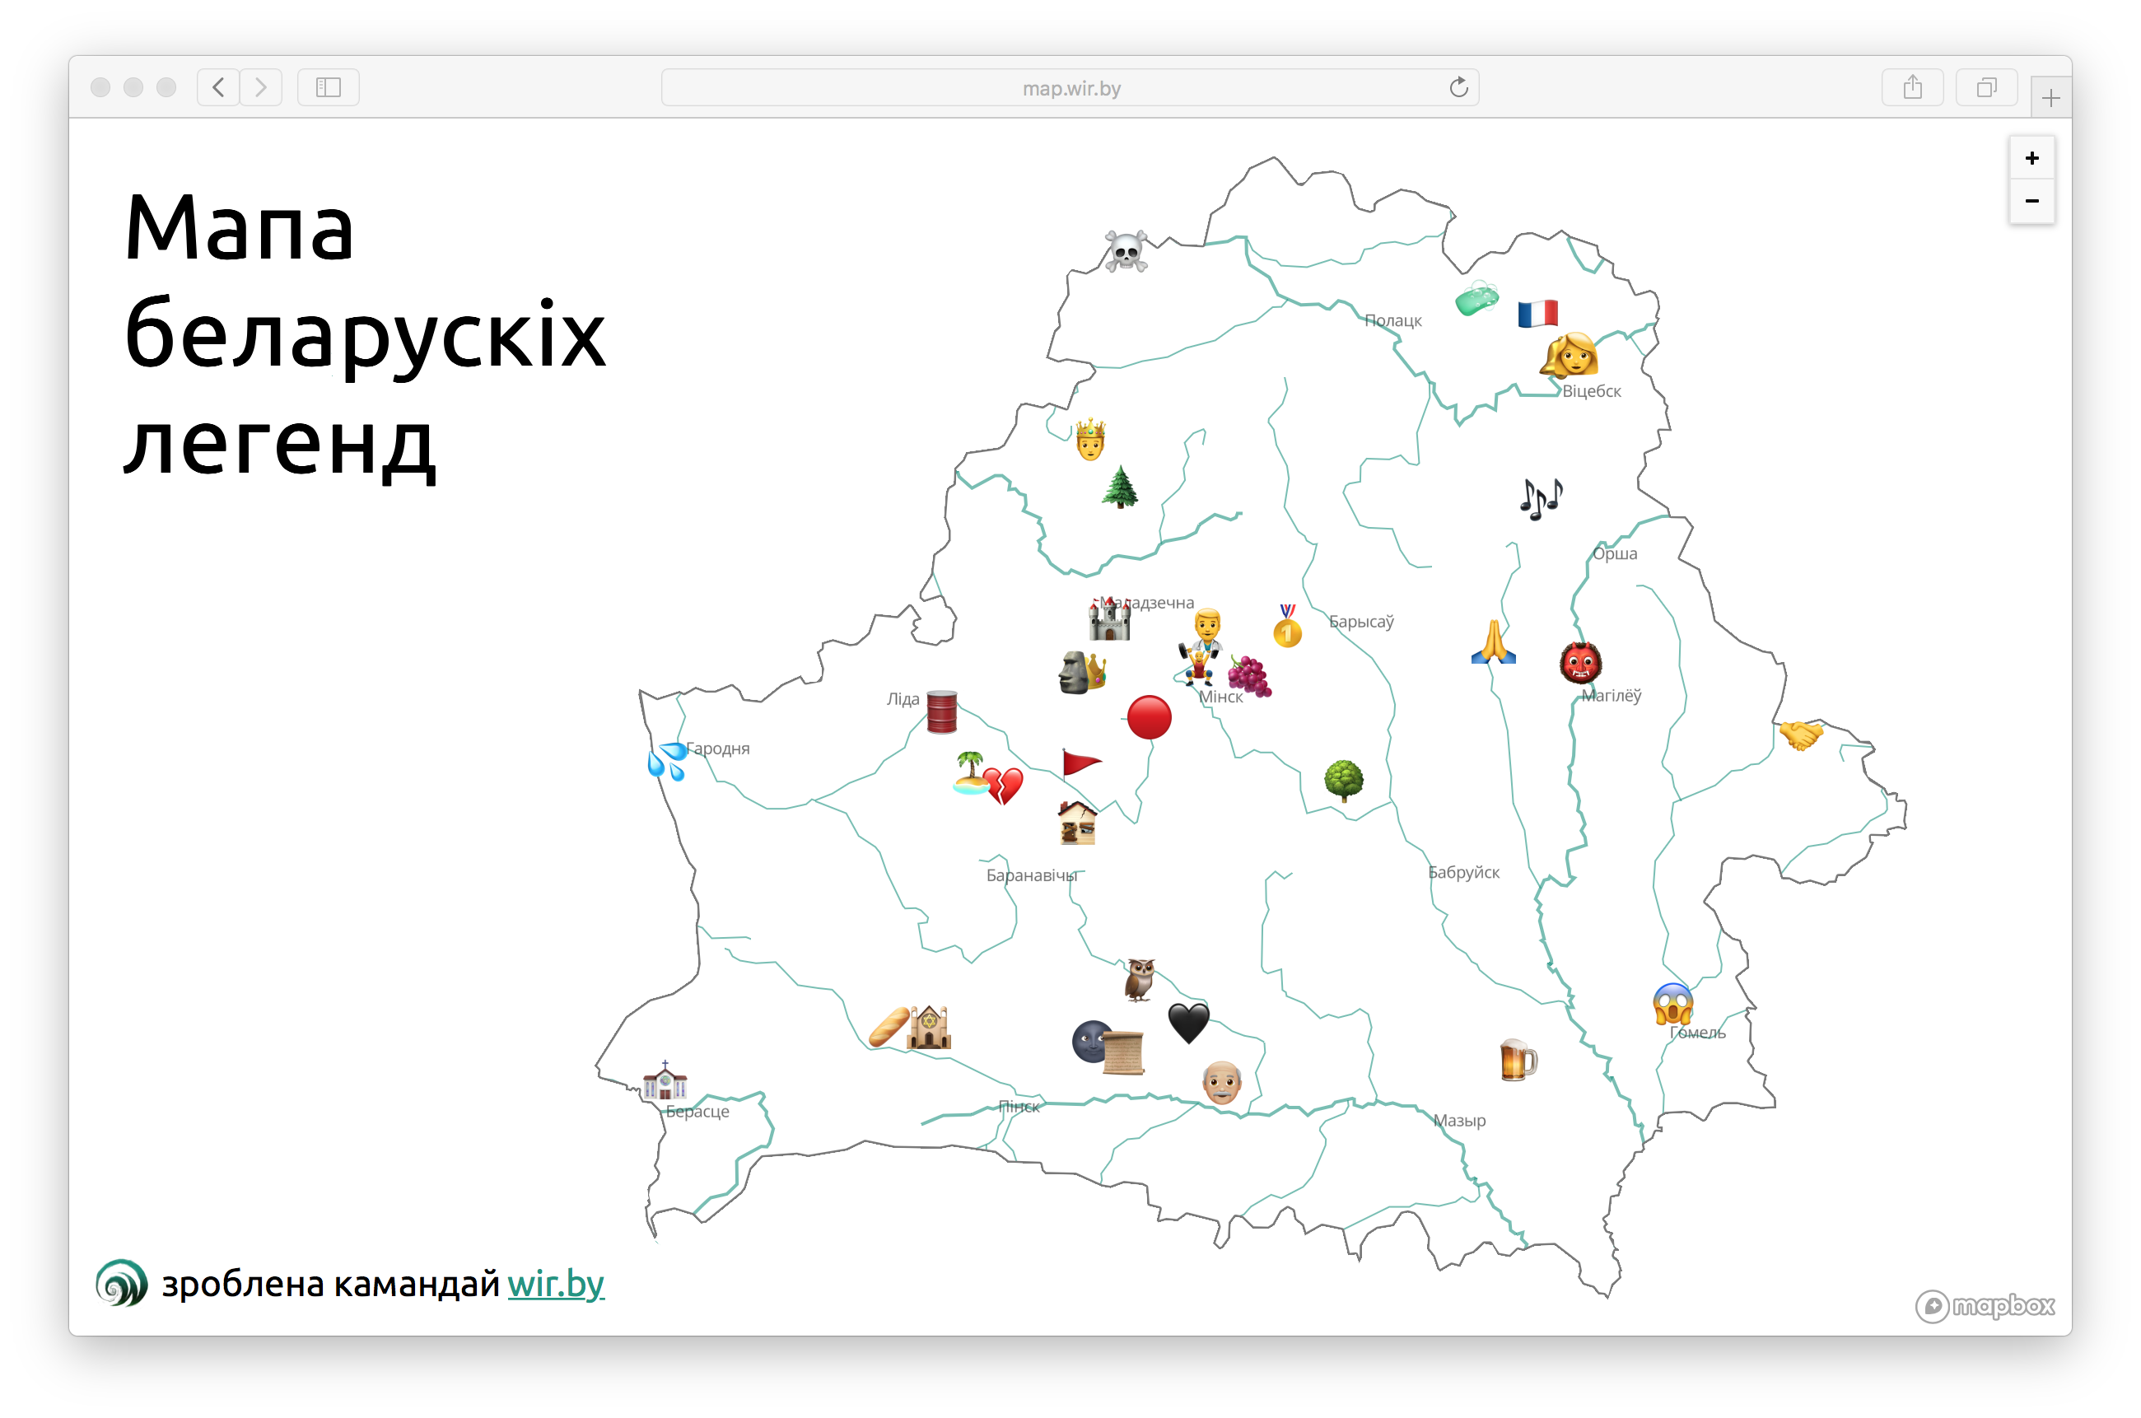Toggle the Safari sidebar
The width and height of the screenshot is (2141, 1418).
(x=329, y=88)
